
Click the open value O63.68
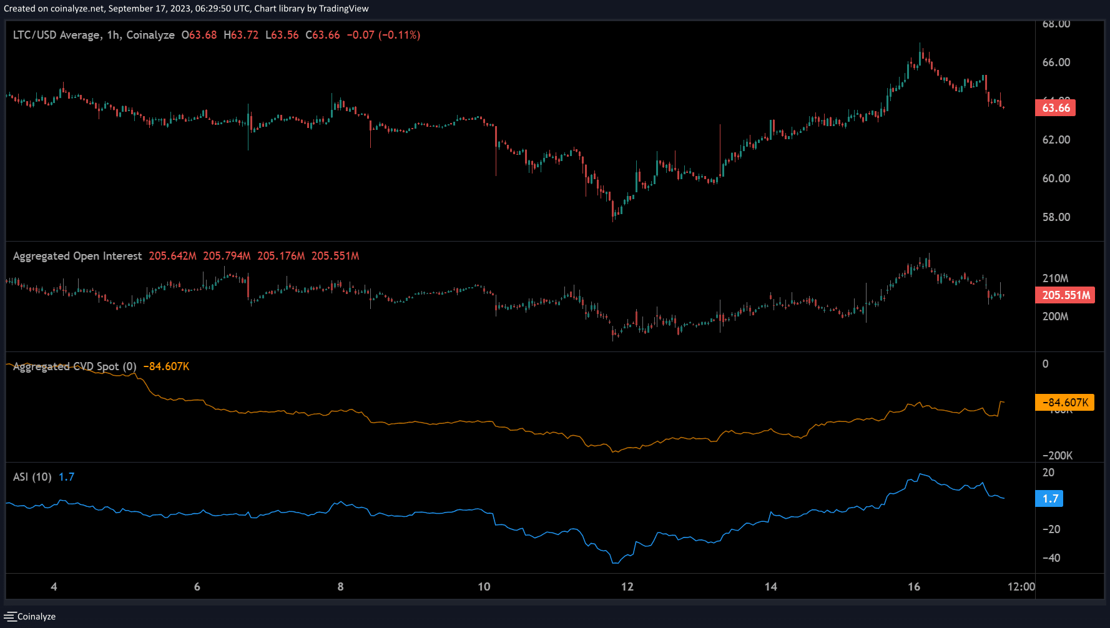pos(199,35)
